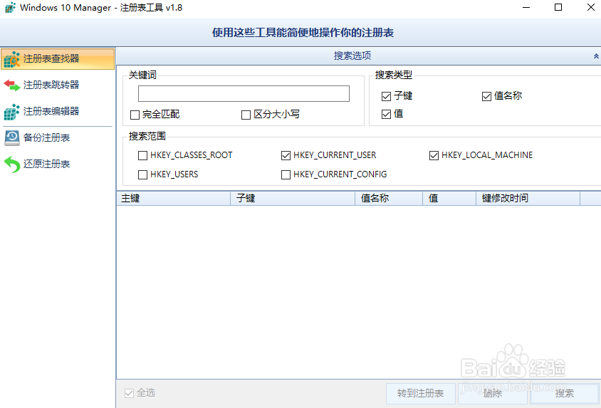
Task: Sort results by 键修改时间 column header
Action: click(528, 199)
